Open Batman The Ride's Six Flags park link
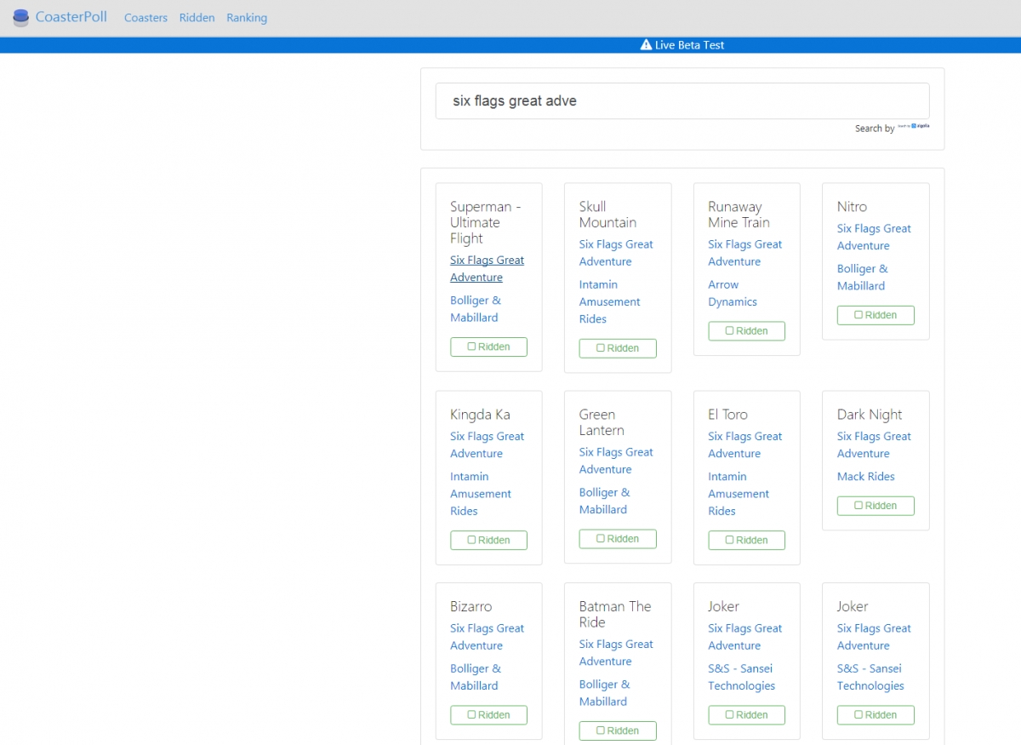 click(x=616, y=652)
